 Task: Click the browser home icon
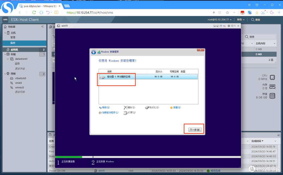coord(41,13)
